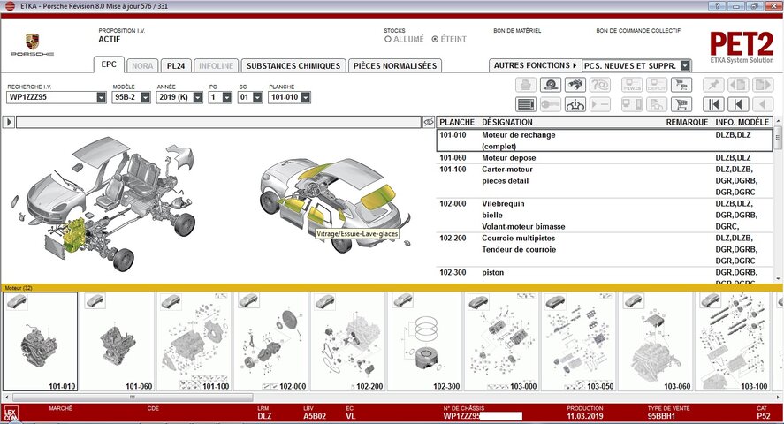Click the key icon button

[551, 104]
